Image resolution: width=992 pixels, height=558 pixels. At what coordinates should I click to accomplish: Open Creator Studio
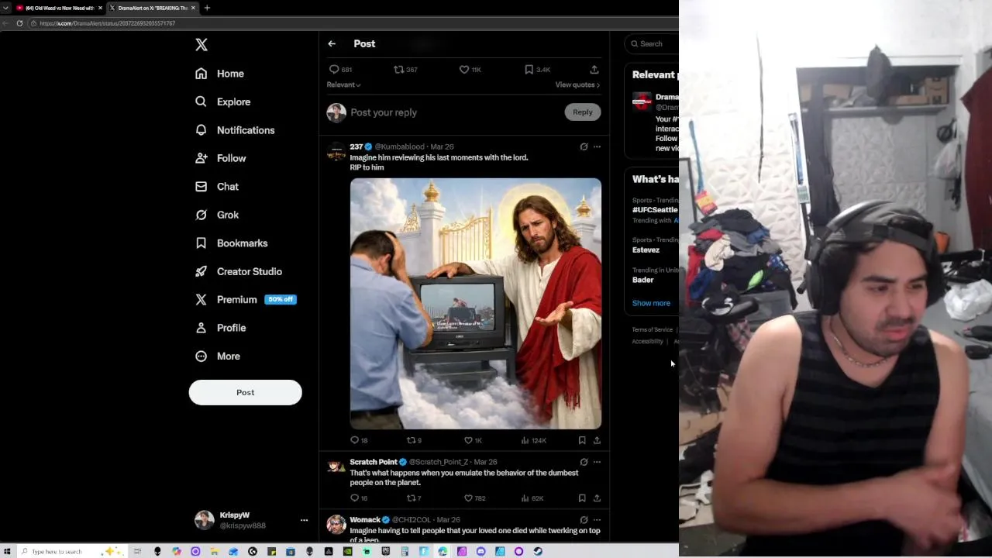pos(239,271)
